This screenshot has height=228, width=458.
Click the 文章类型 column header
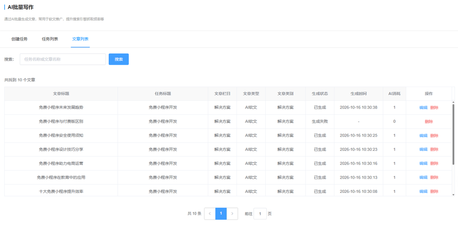[x=251, y=94]
